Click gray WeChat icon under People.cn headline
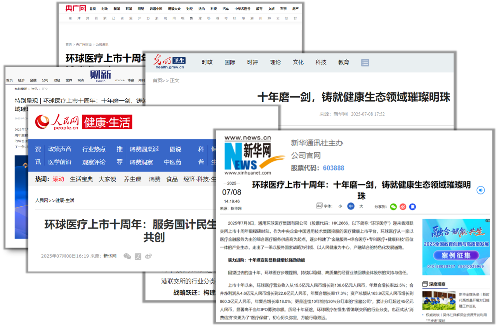 click(127, 256)
